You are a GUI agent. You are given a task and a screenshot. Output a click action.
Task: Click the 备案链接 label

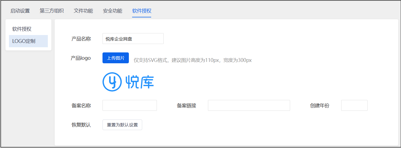[x=186, y=106]
